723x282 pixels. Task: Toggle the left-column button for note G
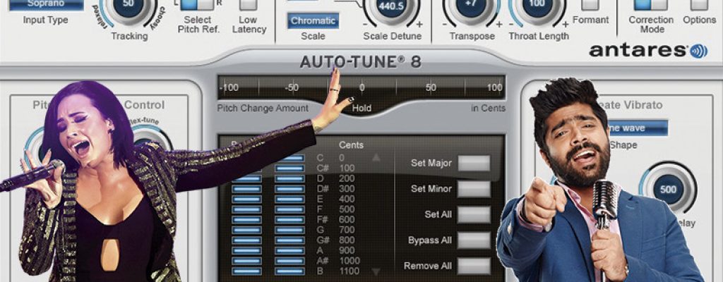tap(246, 230)
